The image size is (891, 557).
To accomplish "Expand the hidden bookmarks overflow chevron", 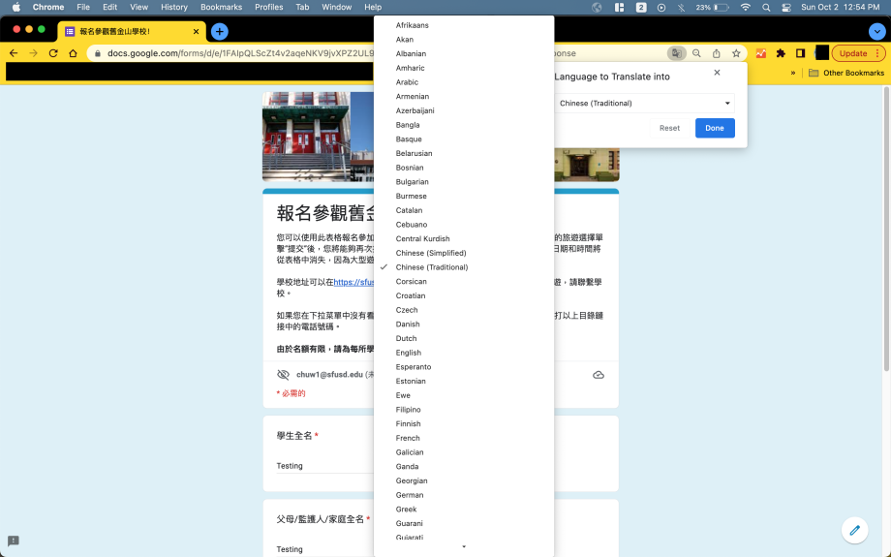I will tap(793, 73).
